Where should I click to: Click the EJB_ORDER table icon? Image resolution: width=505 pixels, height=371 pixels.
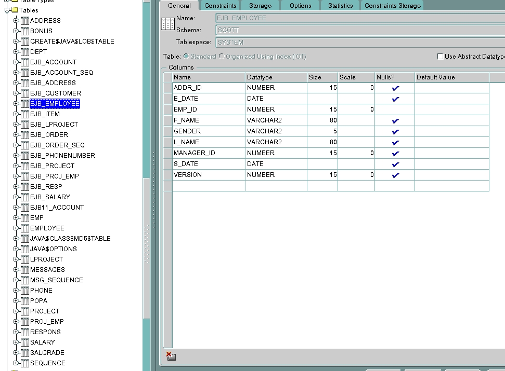pyautogui.click(x=25, y=134)
